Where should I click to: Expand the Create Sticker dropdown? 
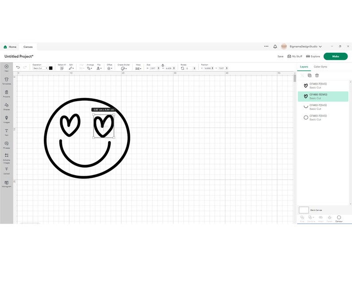pyautogui.click(x=124, y=68)
